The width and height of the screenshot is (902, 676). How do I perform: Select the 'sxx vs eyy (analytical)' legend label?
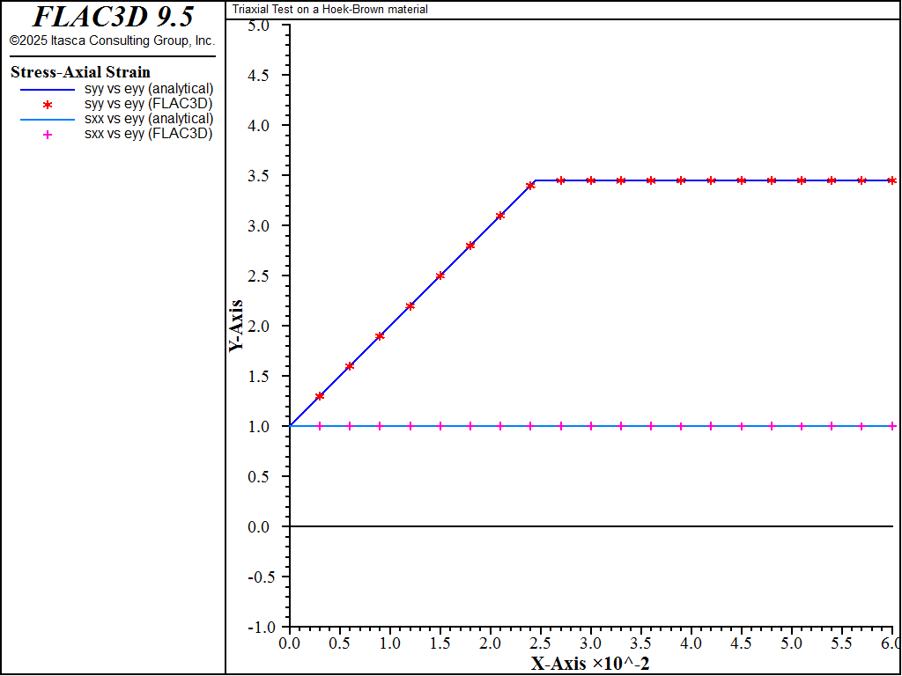tap(149, 119)
